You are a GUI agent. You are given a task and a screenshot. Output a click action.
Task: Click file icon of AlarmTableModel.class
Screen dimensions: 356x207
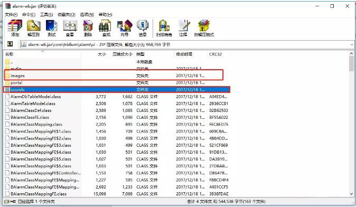pos(7,103)
